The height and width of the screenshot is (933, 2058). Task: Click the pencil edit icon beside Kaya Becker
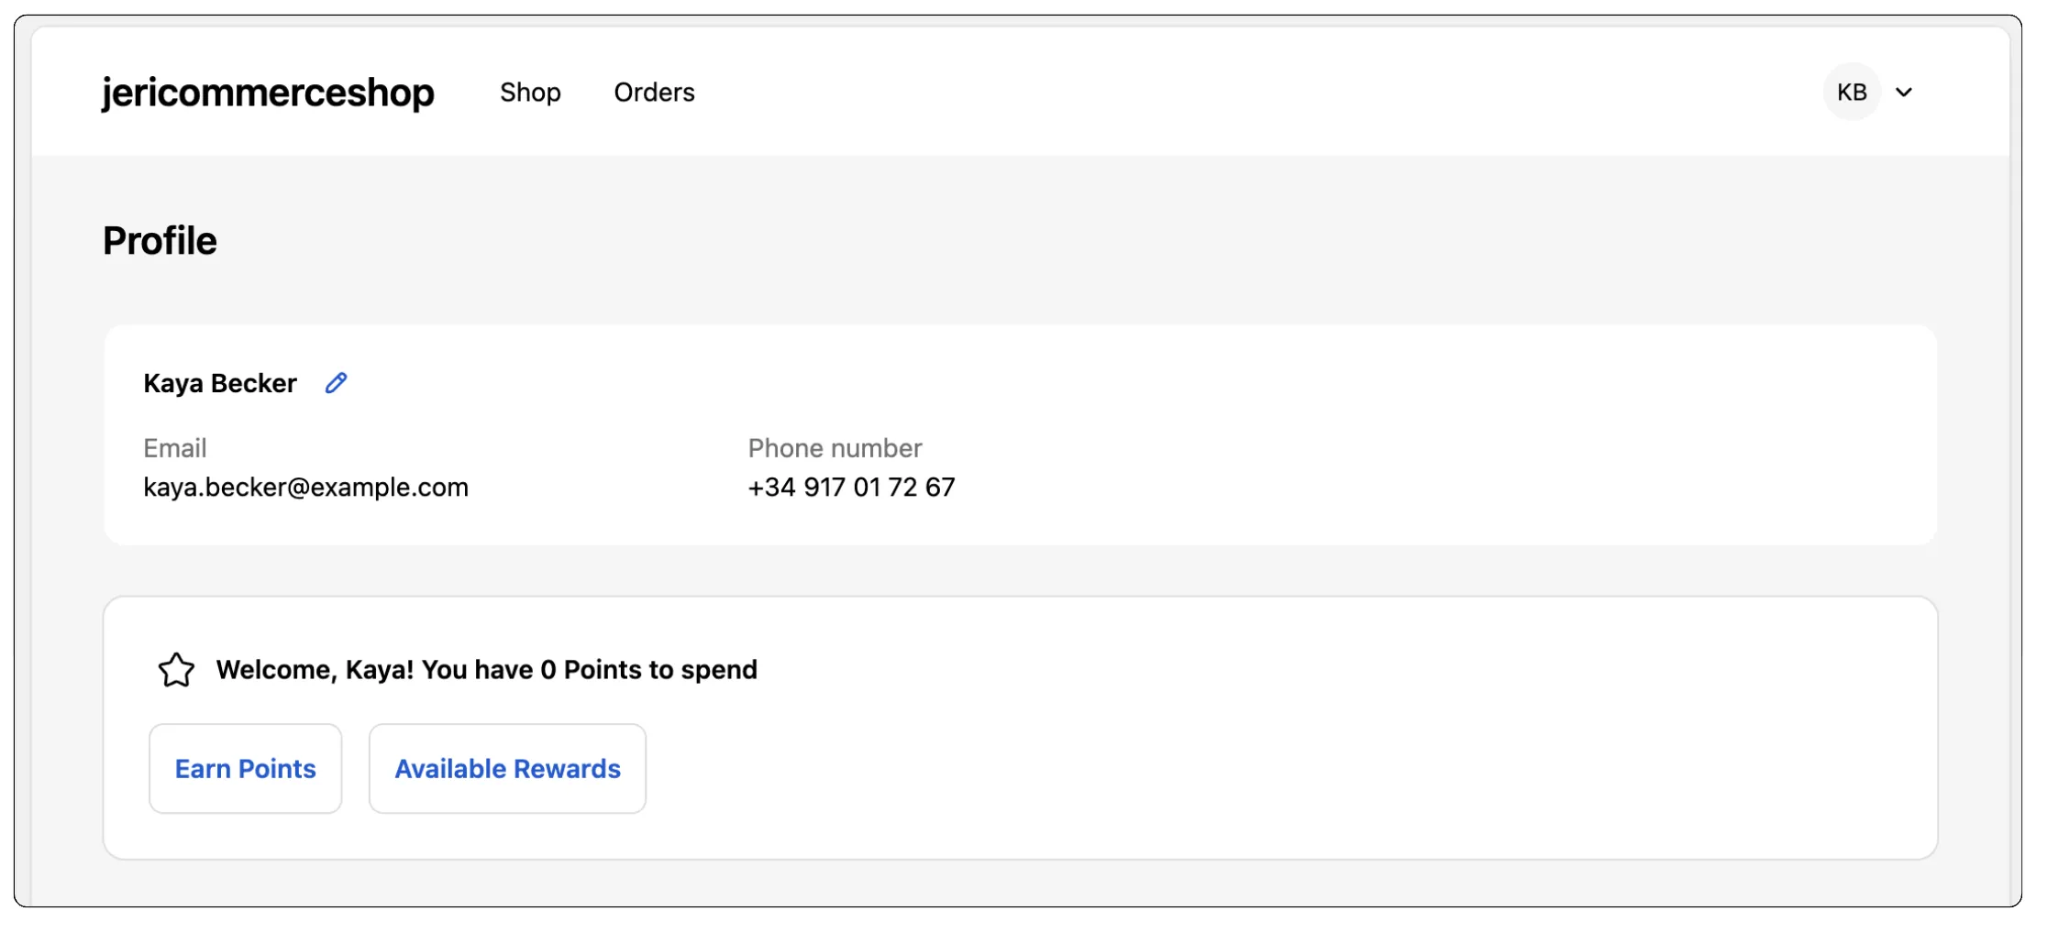click(x=336, y=383)
